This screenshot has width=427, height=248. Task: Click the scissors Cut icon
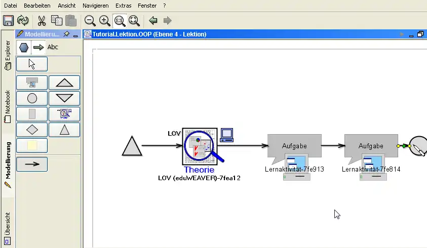point(42,21)
